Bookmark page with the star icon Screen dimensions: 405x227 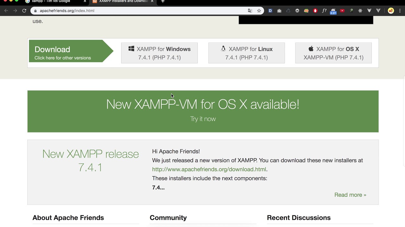259,11
